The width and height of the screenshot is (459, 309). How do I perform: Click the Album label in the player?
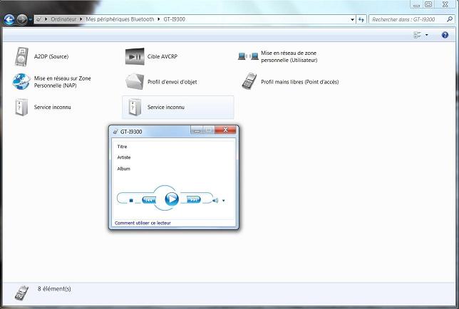coord(123,169)
